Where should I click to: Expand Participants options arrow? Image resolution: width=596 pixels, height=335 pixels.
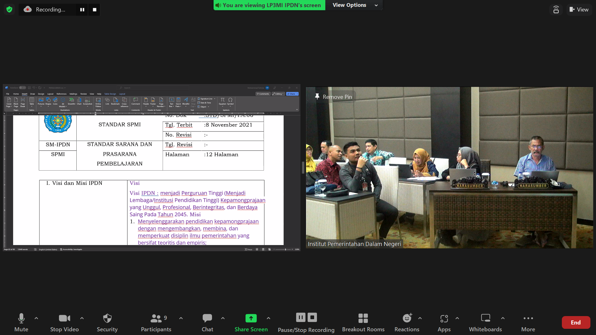click(181, 318)
